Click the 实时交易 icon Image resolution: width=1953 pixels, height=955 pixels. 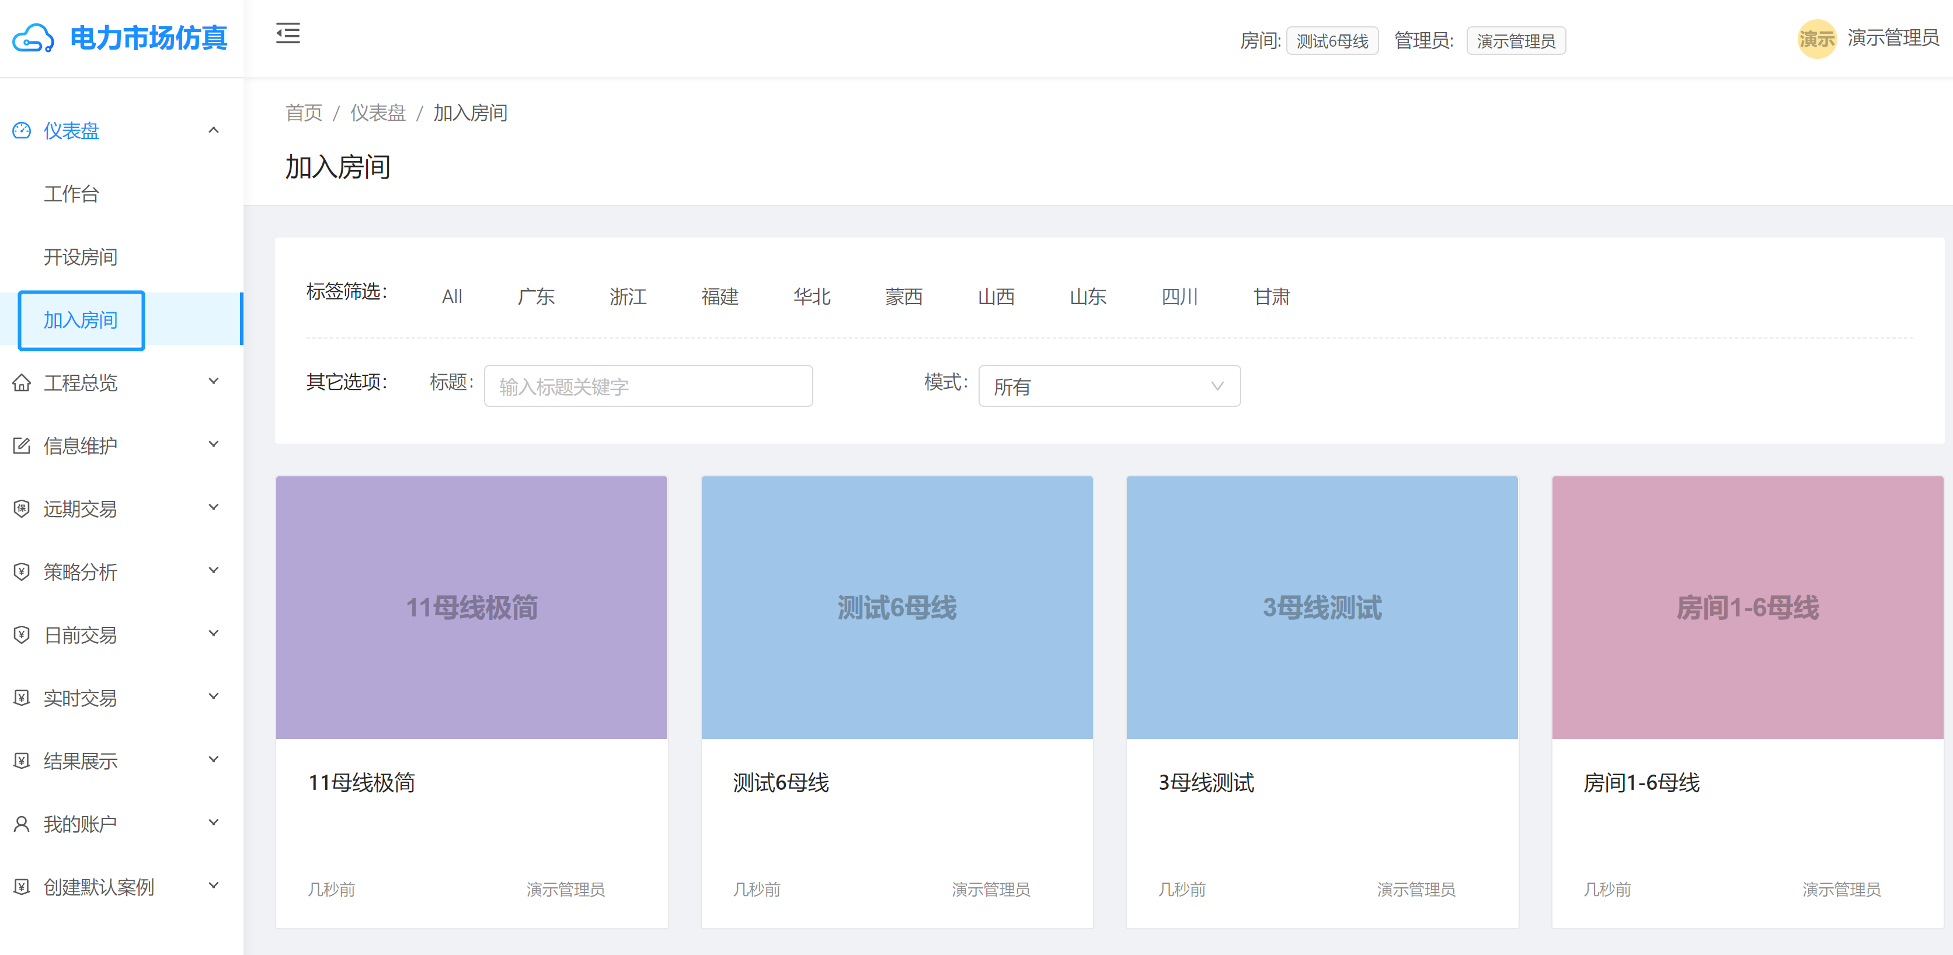(22, 698)
